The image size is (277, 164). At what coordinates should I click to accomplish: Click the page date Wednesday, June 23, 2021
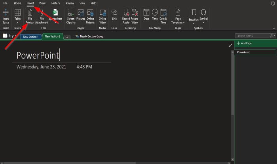41,67
